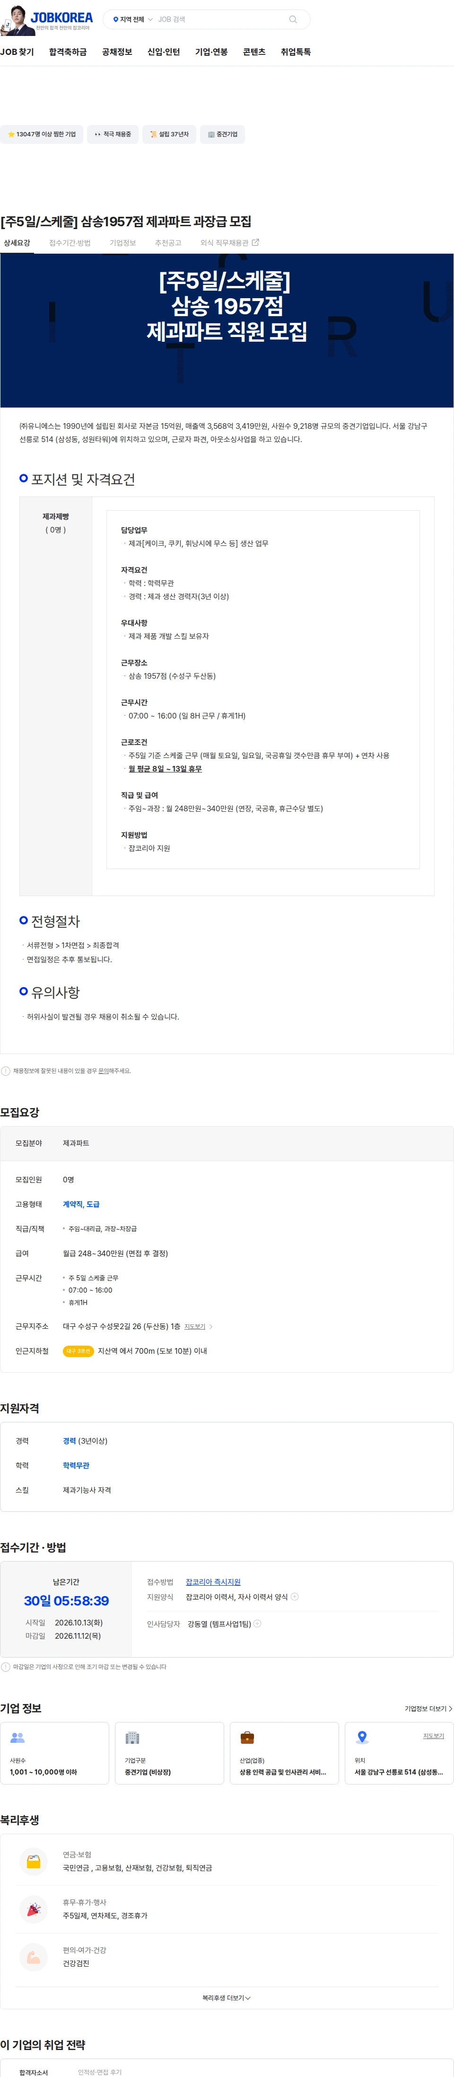The image size is (454, 2077).
Task: Click the 대구 3호선 subway badge
Action: point(78,1351)
